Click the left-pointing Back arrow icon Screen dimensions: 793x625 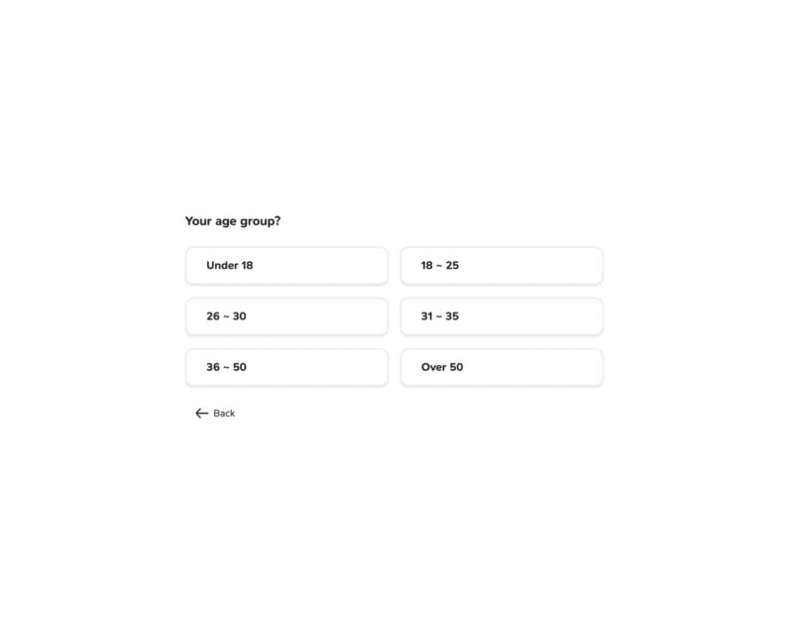[x=202, y=414]
